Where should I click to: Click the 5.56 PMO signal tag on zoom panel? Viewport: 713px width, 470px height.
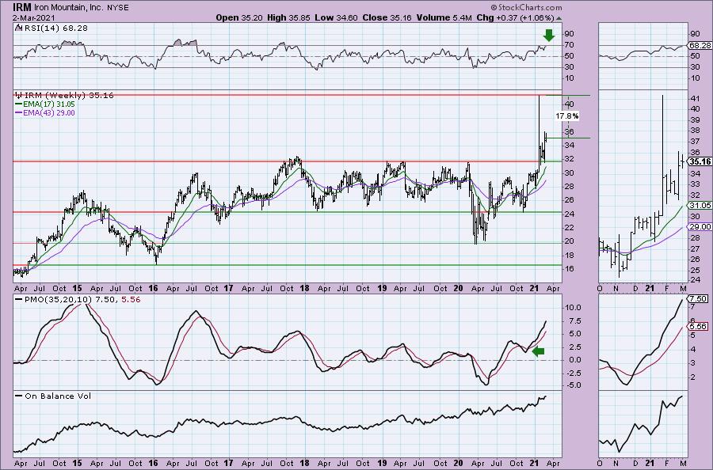699,327
